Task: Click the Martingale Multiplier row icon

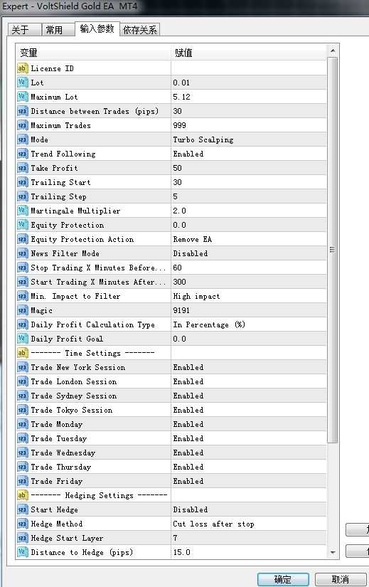Action: (23, 211)
